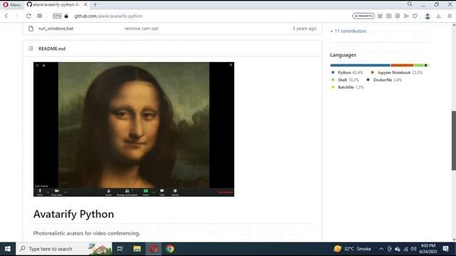This screenshot has width=456, height=256.
Task: Click the search tabs magnifier icon
Action: [410, 4]
